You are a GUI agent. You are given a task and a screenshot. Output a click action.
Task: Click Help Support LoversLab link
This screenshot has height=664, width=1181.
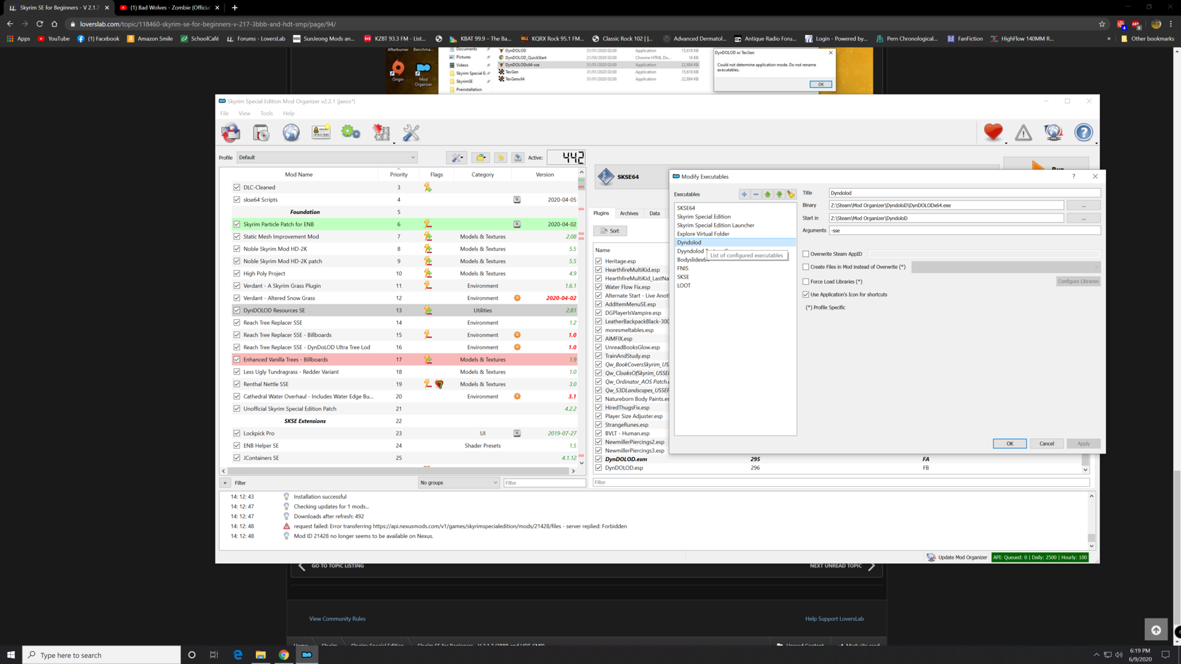(834, 619)
